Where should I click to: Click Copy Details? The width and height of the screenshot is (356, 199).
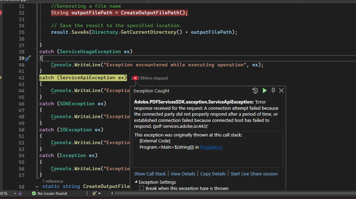(213, 174)
